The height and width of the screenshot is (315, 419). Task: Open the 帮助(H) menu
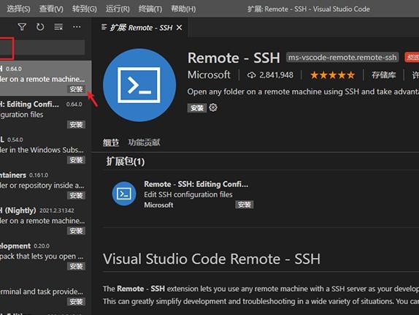183,9
